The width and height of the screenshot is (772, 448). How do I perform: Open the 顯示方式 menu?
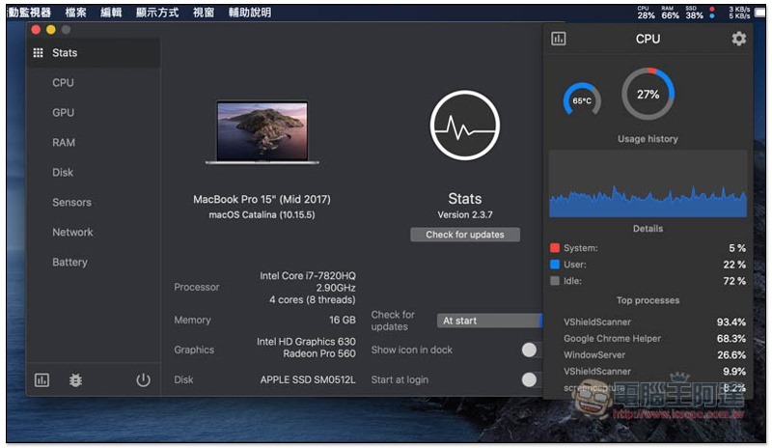click(157, 13)
